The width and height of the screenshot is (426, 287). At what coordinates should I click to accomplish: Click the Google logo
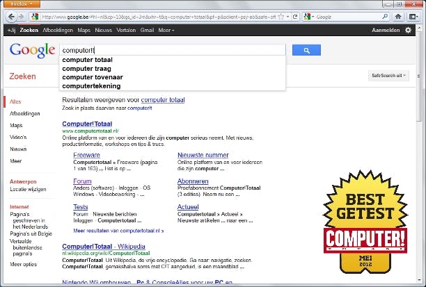tap(32, 50)
